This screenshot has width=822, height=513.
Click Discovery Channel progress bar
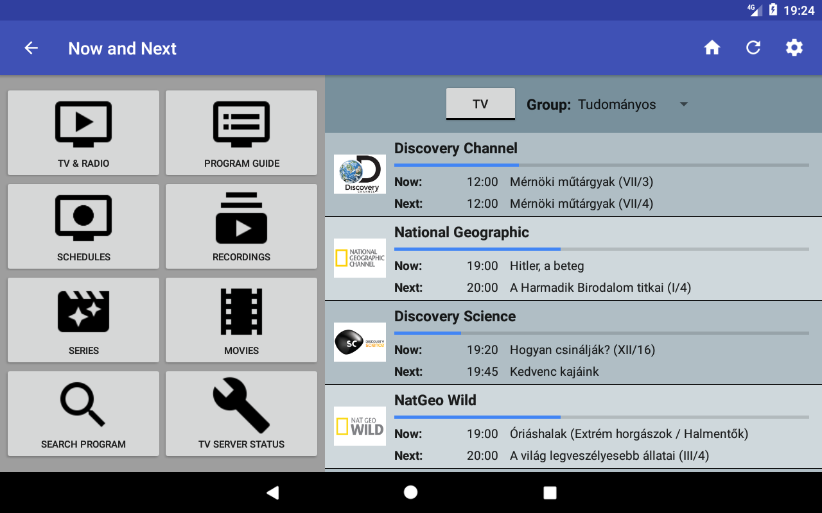pos(602,165)
